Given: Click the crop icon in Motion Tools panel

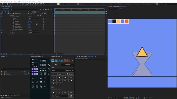Looking at the screenshot, I should 41,87.
